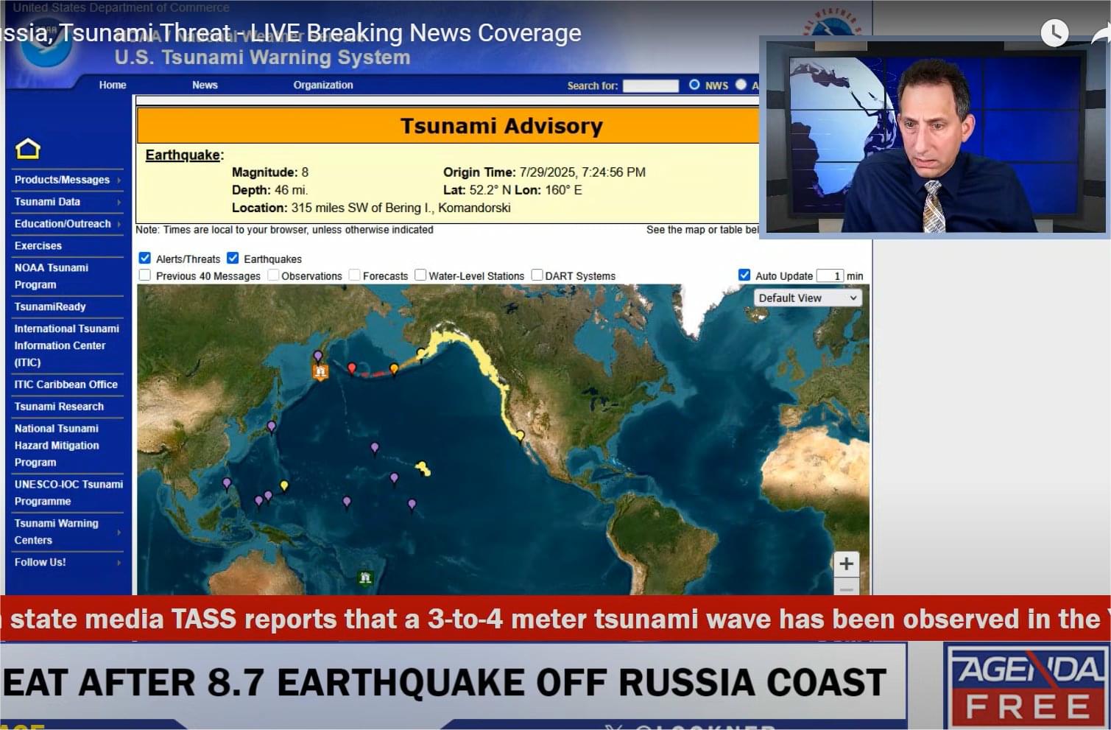Click the orange house icon near Kamchatka

pyautogui.click(x=320, y=372)
